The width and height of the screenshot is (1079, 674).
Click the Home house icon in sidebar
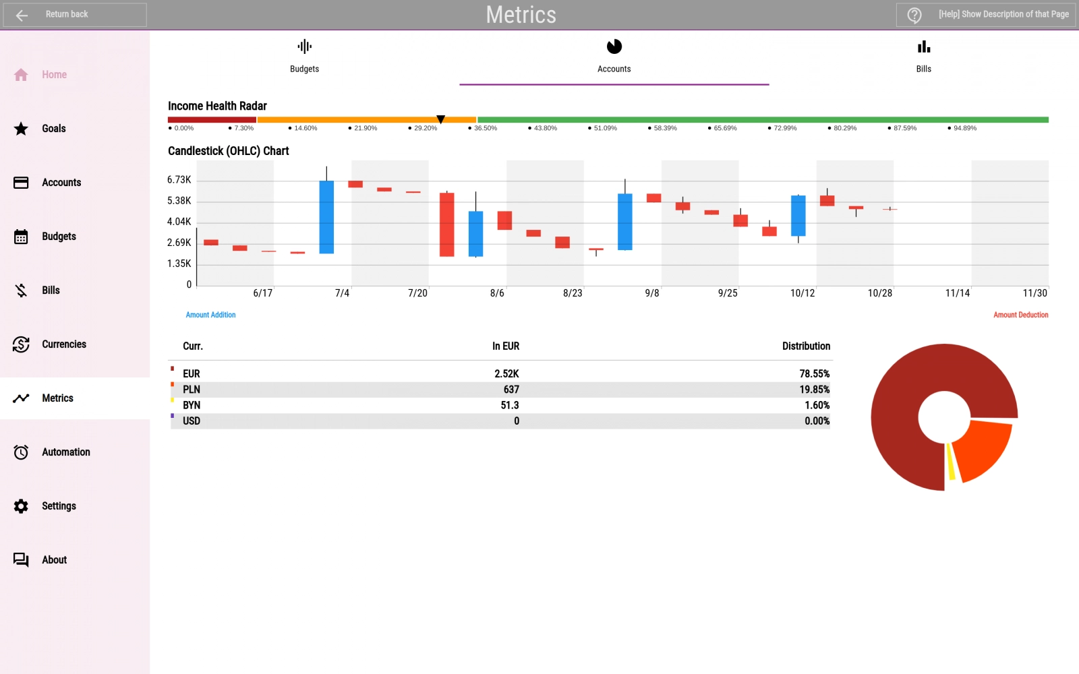click(x=21, y=75)
